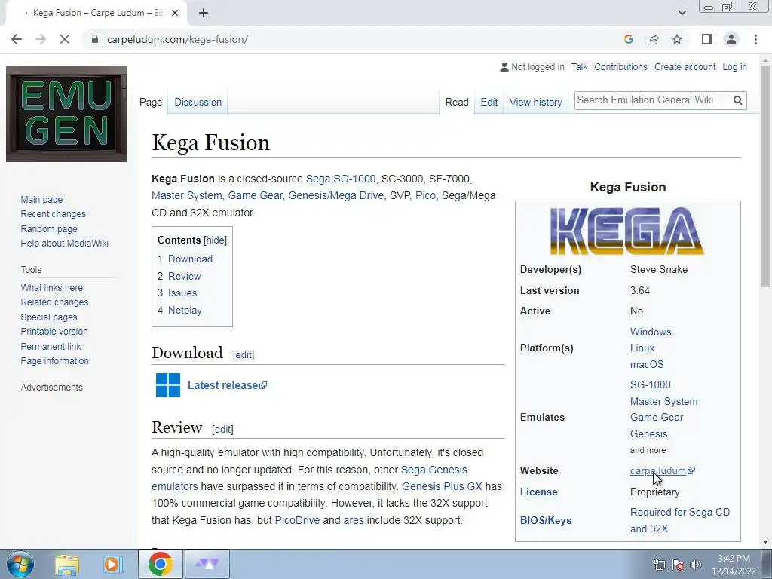The height and width of the screenshot is (579, 772).
Task: Open Random page in sidebar
Action: click(x=49, y=229)
